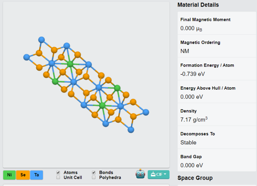The width and height of the screenshot is (257, 186).
Task: Enable the Unit Cell checkbox
Action: pyautogui.click(x=58, y=177)
